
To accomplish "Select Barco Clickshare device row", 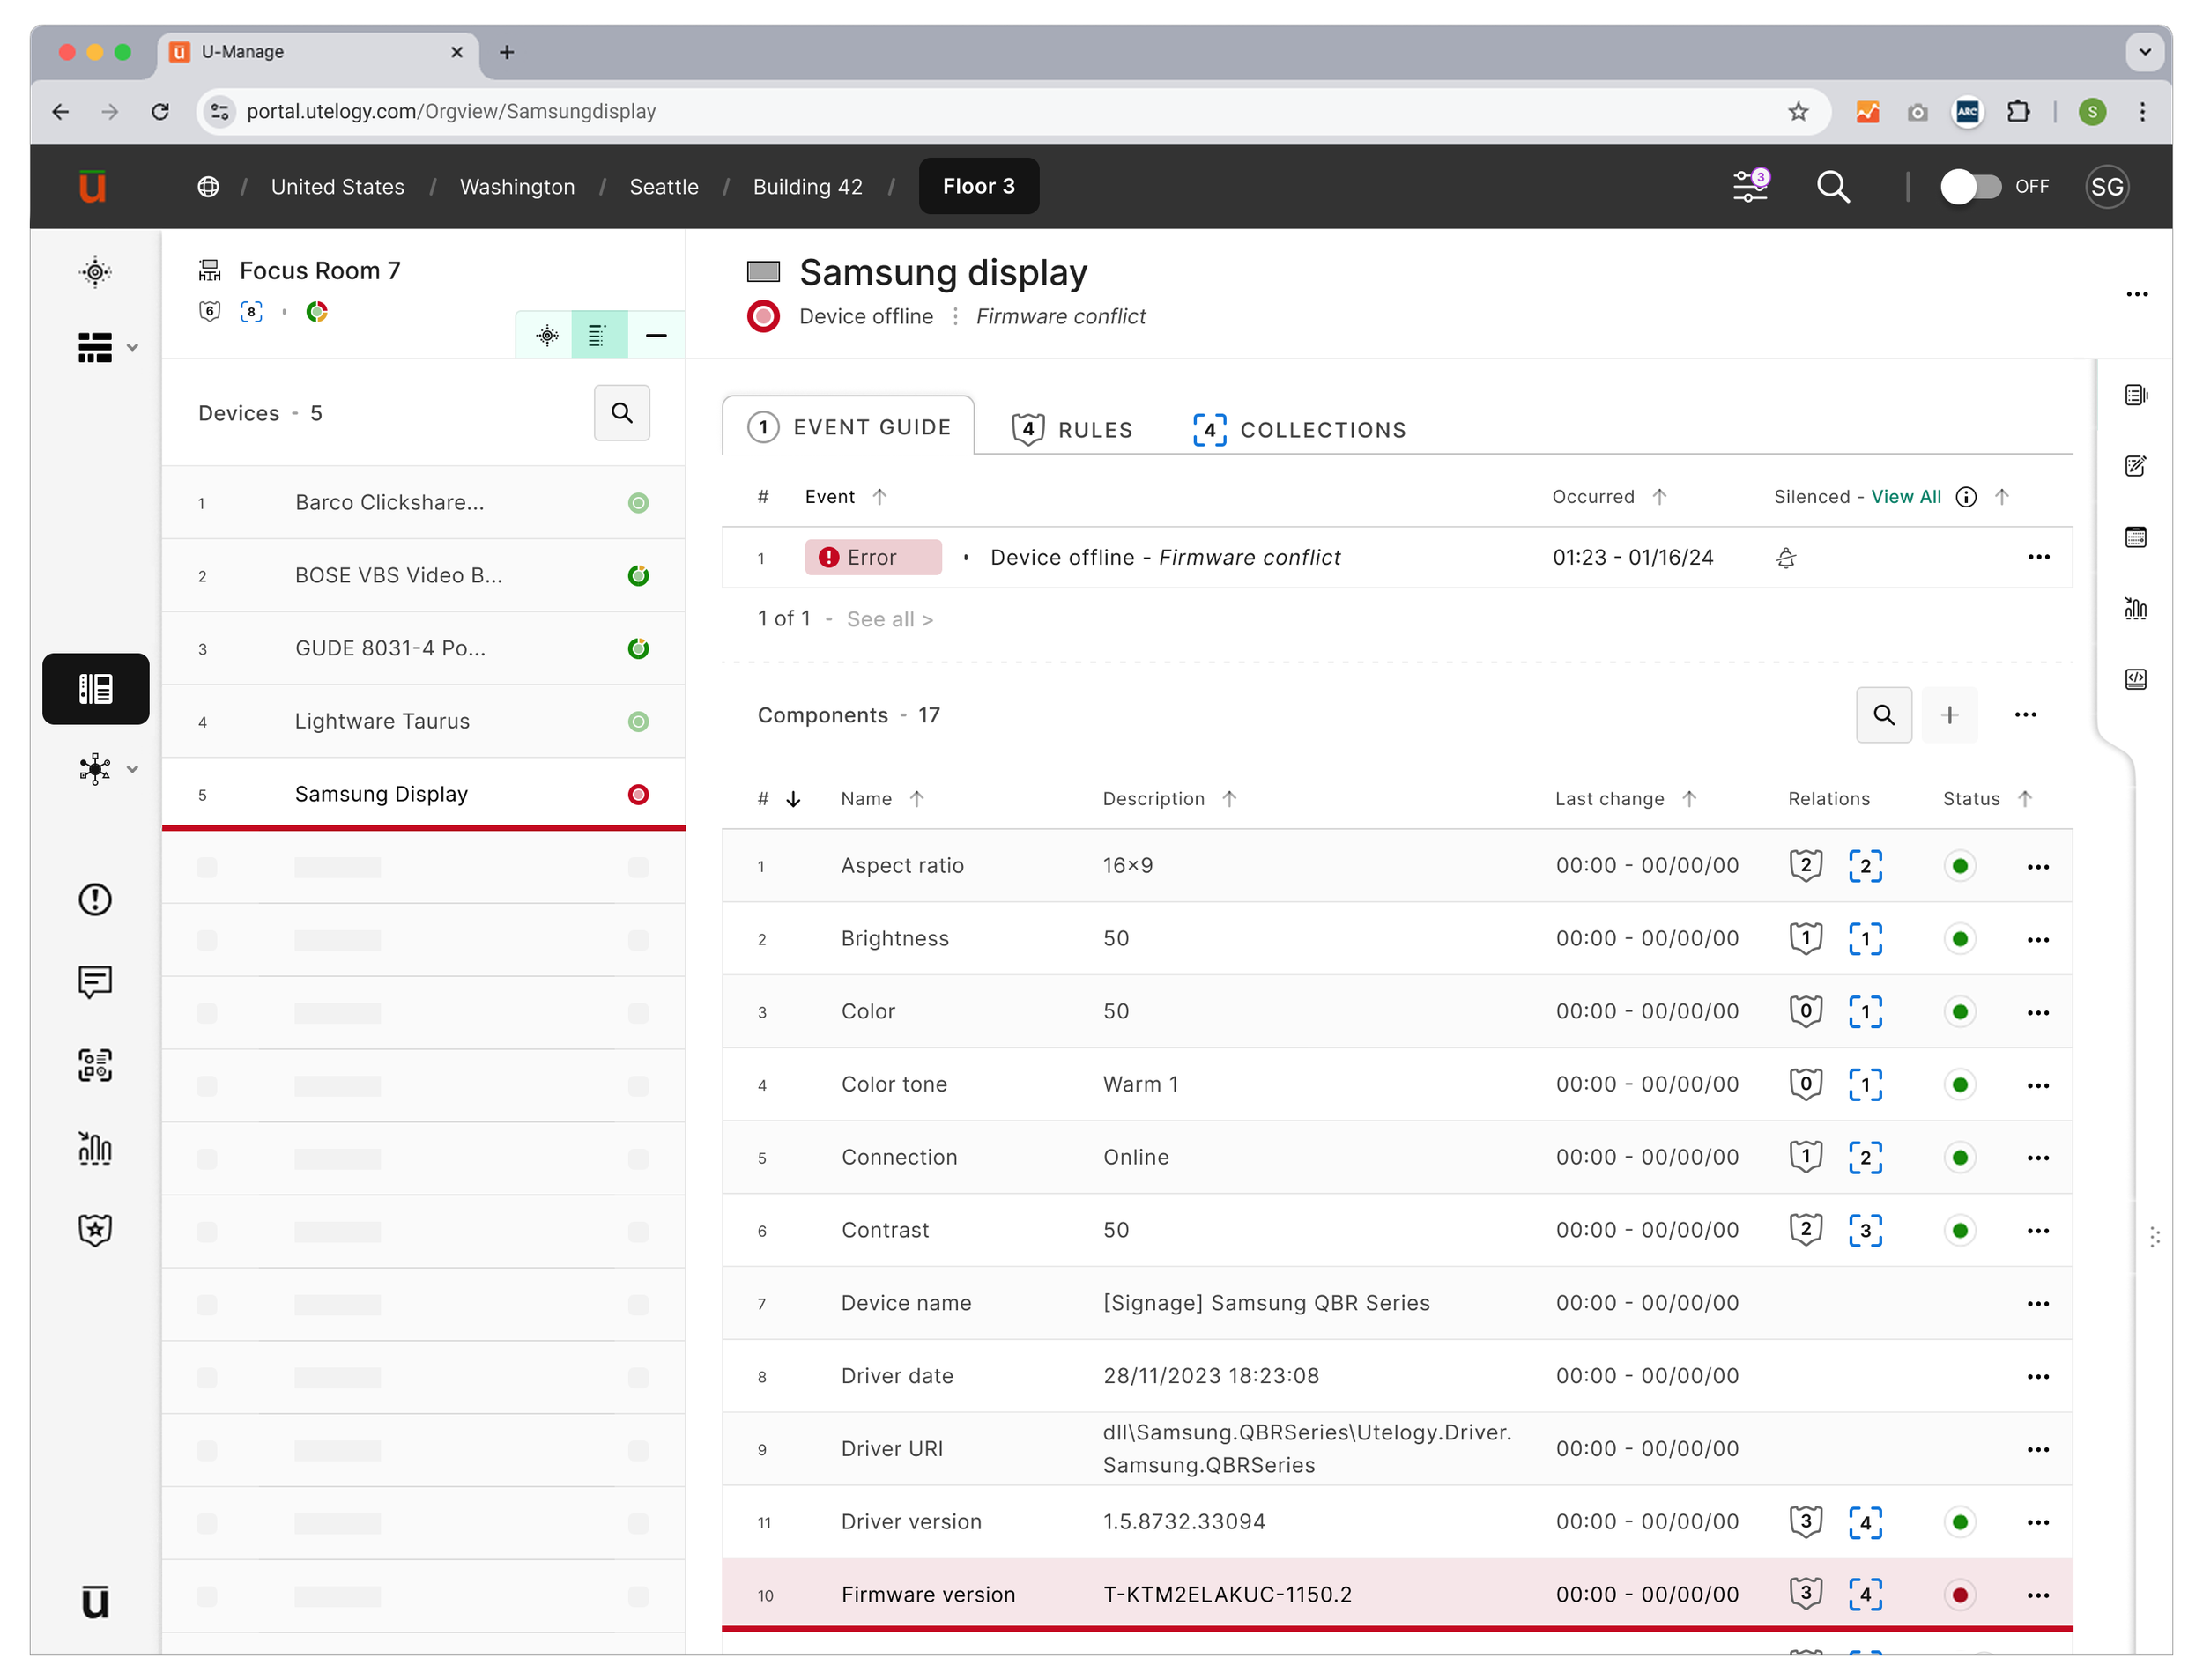I will pos(423,503).
